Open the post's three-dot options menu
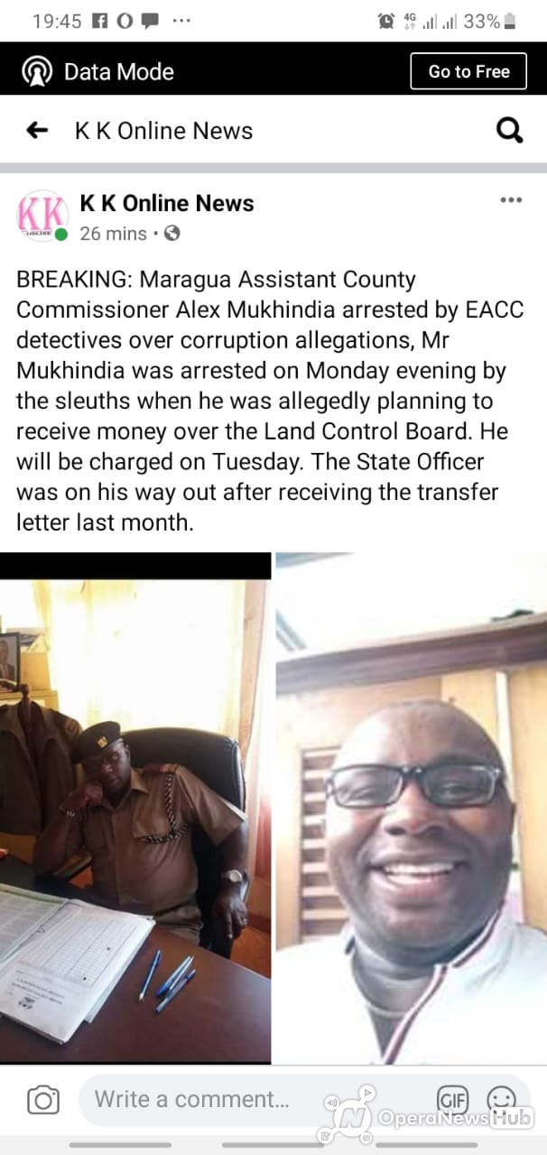Image resolution: width=547 pixels, height=1155 pixels. click(511, 200)
